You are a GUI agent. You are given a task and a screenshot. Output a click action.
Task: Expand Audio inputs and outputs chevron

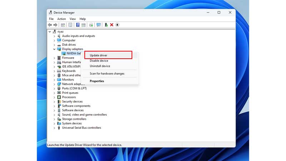click(x=54, y=36)
